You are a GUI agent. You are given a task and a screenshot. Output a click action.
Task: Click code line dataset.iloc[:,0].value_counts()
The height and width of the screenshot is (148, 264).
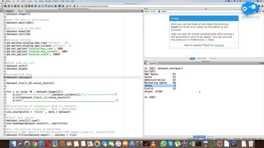pos(31,83)
